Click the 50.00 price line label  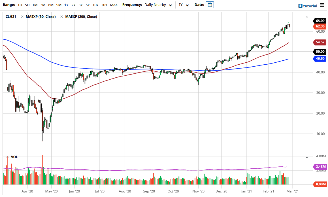click(320, 52)
